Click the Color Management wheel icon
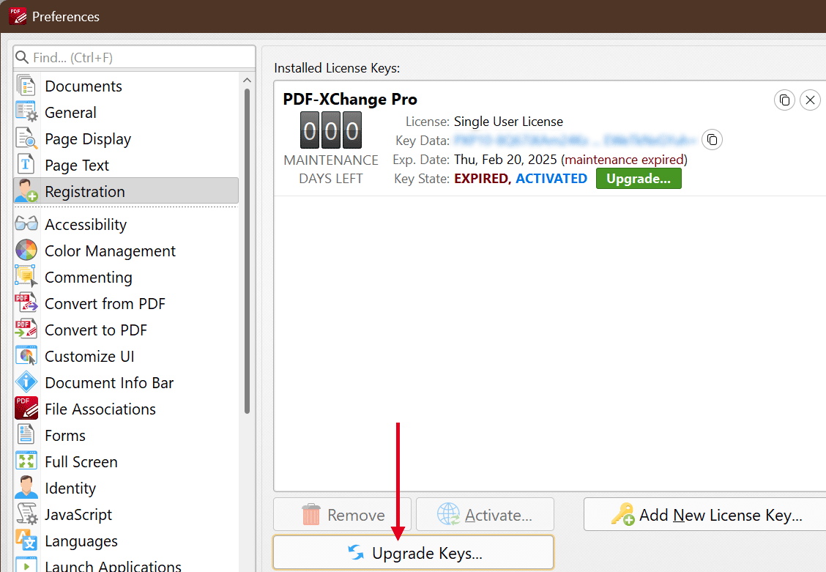This screenshot has height=572, width=826. click(x=26, y=250)
